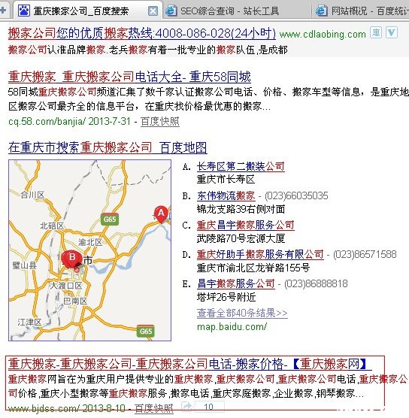Click the V verification icon next to ad
Image resolution: width=409 pixels, height=418 pixels.
pos(392,32)
